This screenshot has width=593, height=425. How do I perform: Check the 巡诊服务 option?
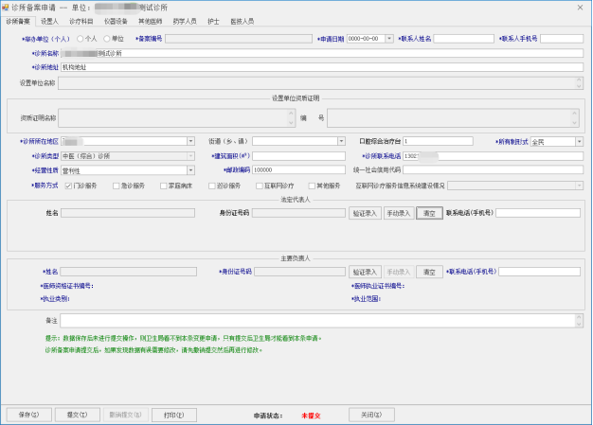click(x=212, y=186)
